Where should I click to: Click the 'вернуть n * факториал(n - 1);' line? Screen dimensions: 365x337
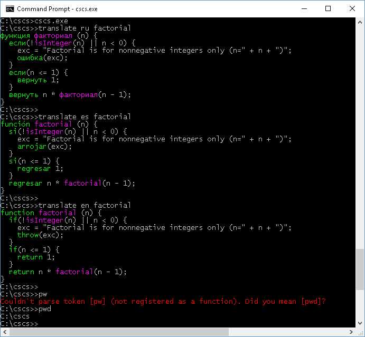coord(70,95)
